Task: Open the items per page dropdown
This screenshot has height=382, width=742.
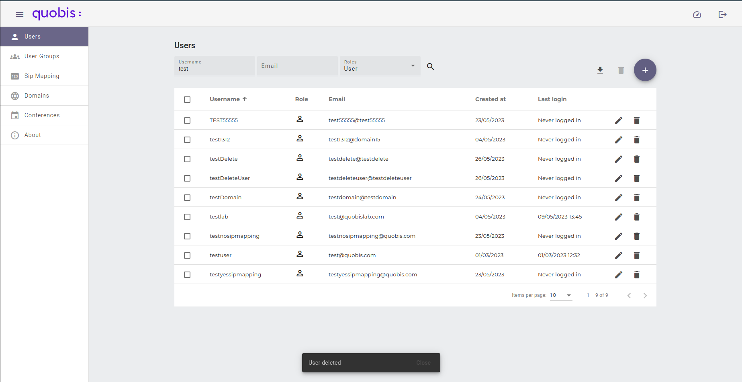Action: tap(561, 295)
